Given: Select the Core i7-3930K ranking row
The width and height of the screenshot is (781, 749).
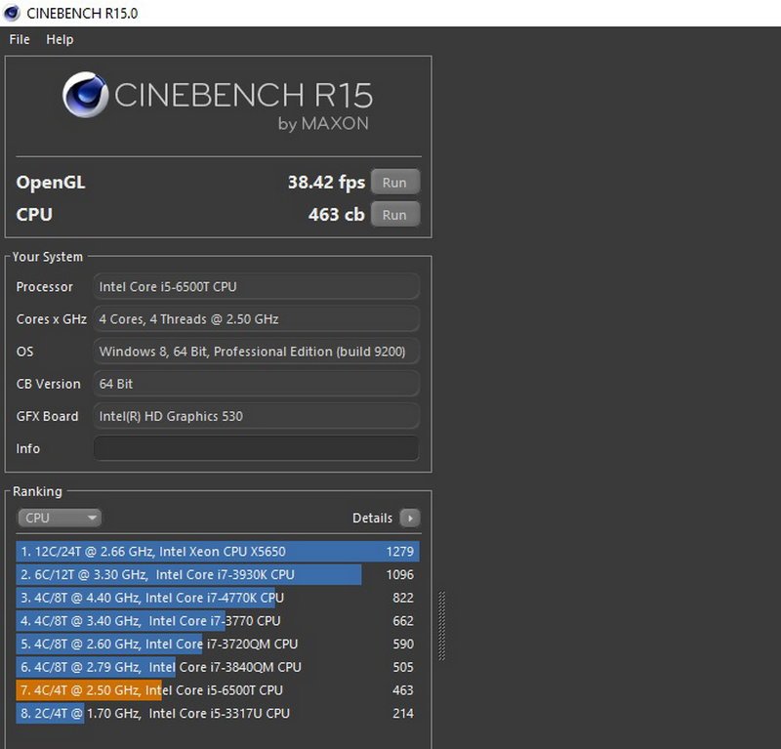Looking at the screenshot, I should point(217,575).
